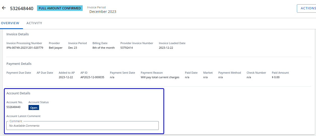Screen dimensions: 316x136
Task: Click invoice processing number IPN-00749-20231201-020779
Action: [25, 48]
